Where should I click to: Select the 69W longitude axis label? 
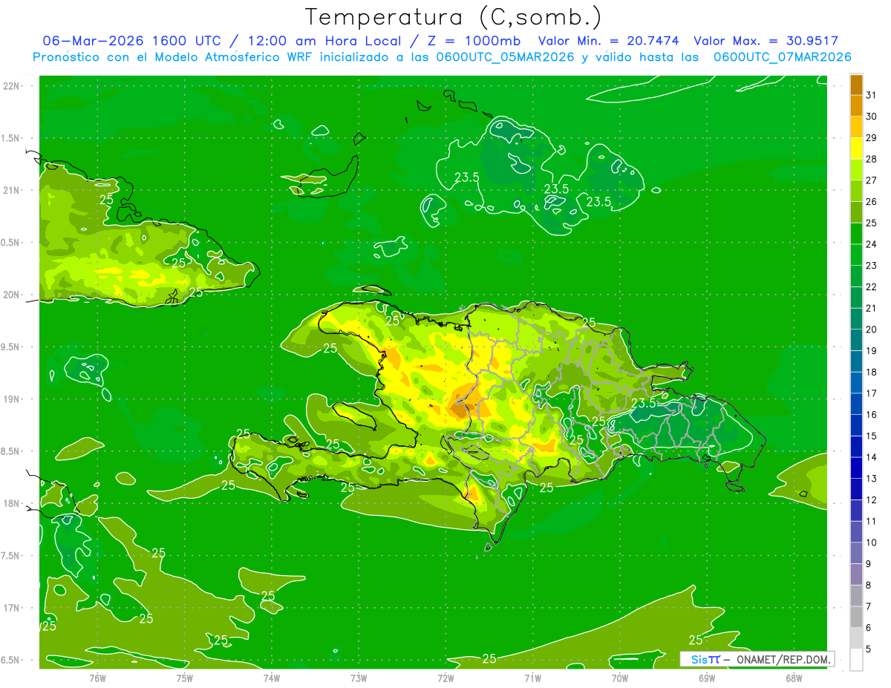click(706, 678)
